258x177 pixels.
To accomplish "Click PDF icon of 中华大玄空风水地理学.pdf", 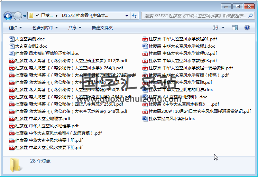I will click(11, 126).
